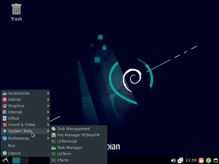
Task: Open the Accessories submenu
Action: (x=25, y=93)
